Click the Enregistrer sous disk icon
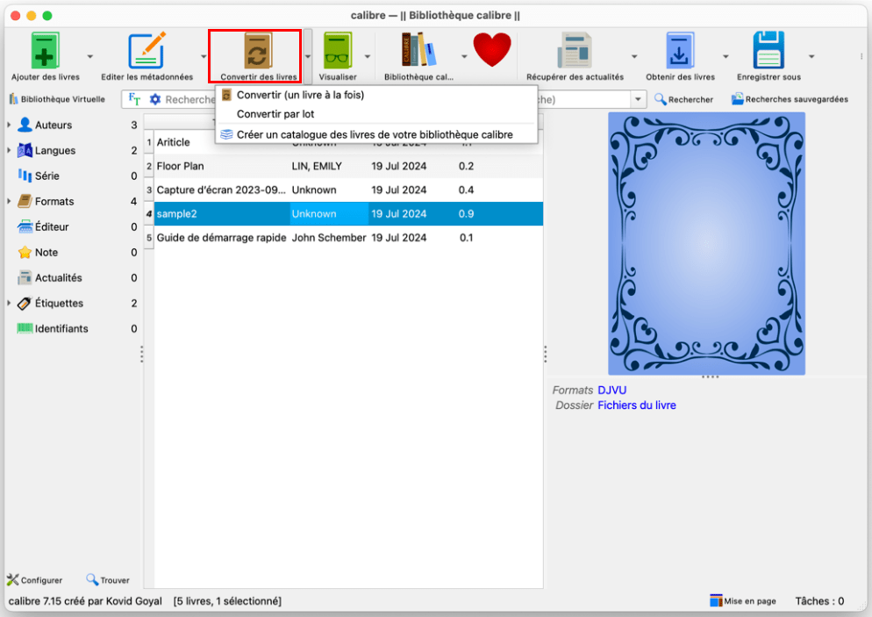 [768, 51]
